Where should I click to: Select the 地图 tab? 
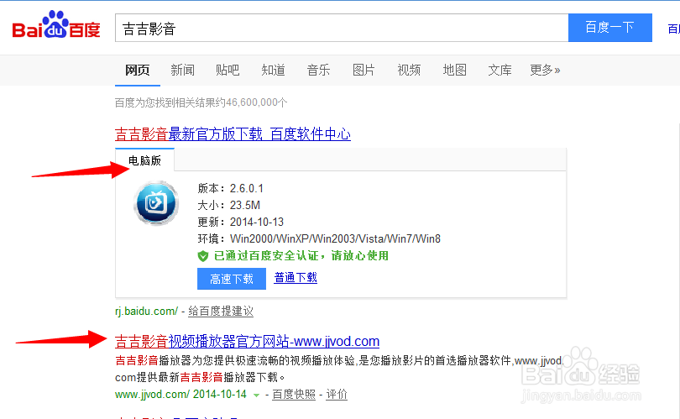(454, 70)
